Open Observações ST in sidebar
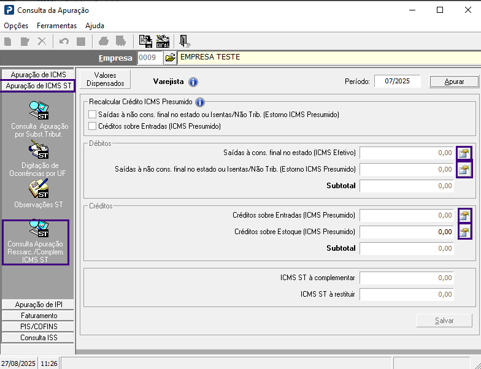This screenshot has width=481, height=369. [39, 194]
